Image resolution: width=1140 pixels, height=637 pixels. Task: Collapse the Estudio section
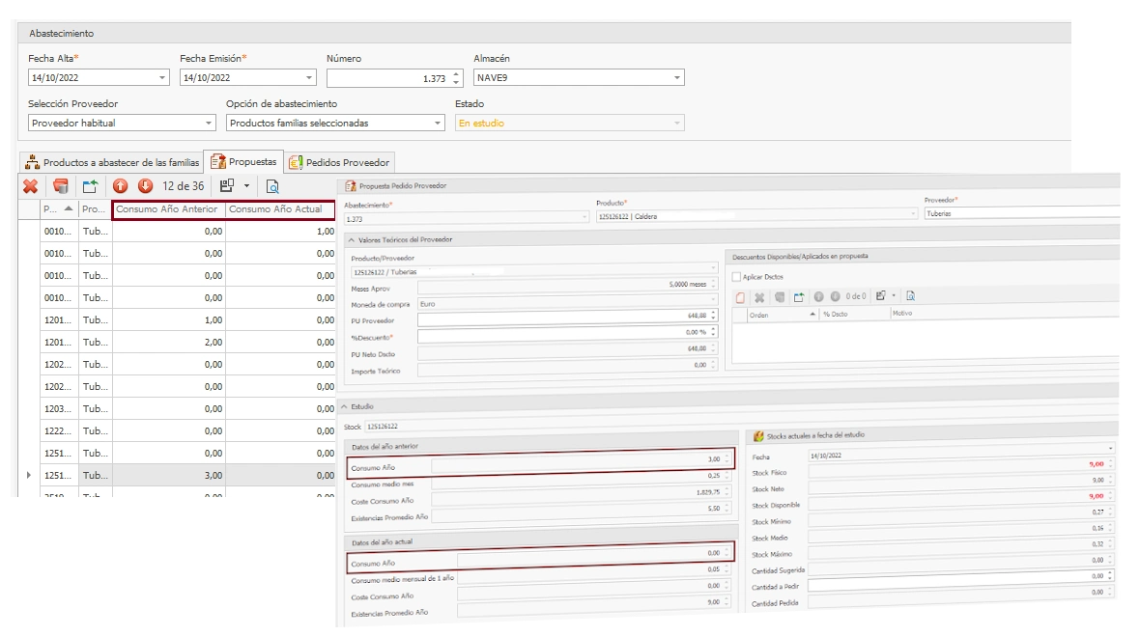(345, 406)
